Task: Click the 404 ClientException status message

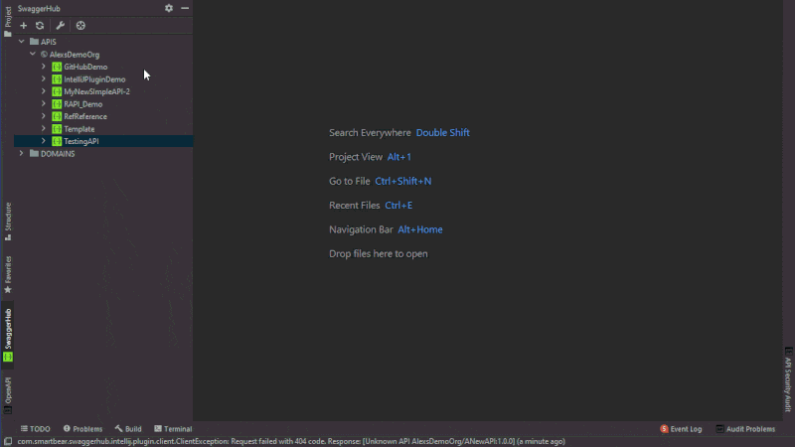Action: (x=291, y=441)
